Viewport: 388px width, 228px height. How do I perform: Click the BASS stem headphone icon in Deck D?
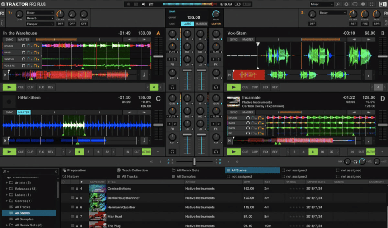coord(248,123)
